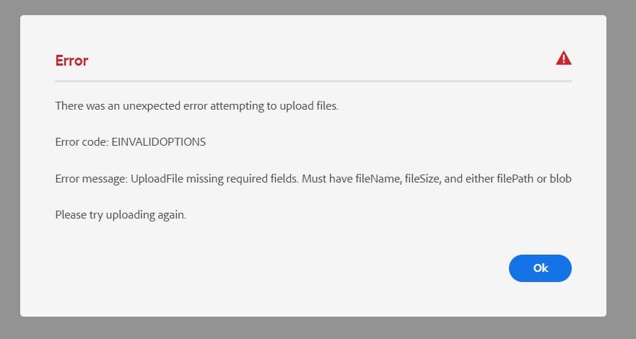Screen dimensions: 636x339
Task: Click the 'There was an unexpected error' sentence
Action: [197, 106]
